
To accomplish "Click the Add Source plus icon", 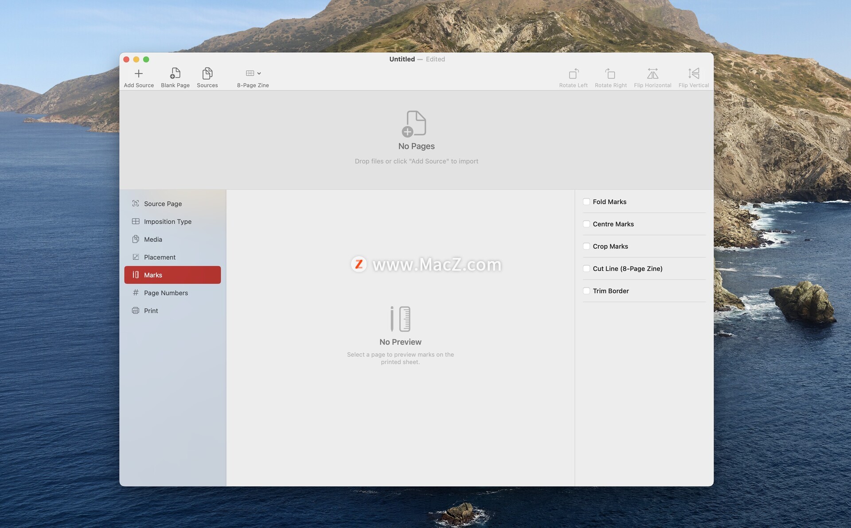I will (x=138, y=74).
